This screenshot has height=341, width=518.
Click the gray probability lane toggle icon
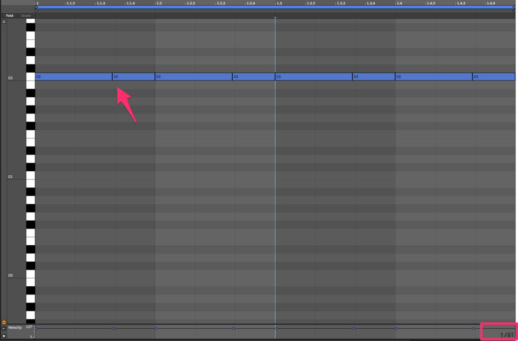point(4,329)
